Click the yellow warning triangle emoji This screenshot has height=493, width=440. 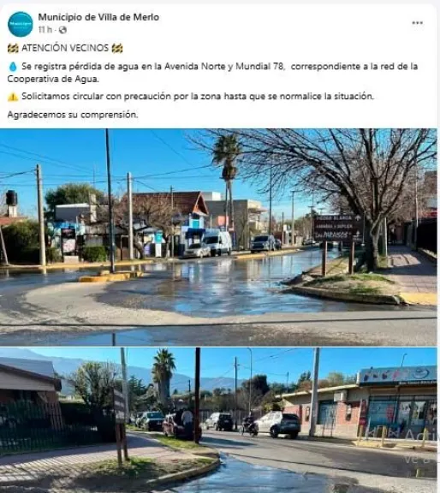(13, 97)
